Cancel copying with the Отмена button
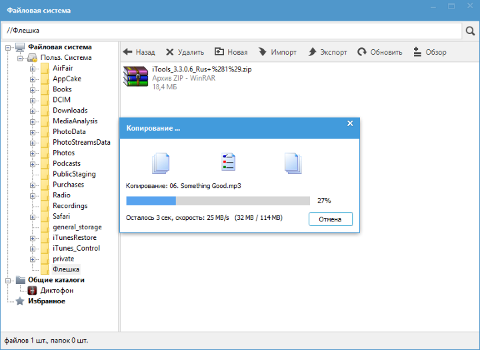Image resolution: width=480 pixels, height=350 pixels. point(331,219)
